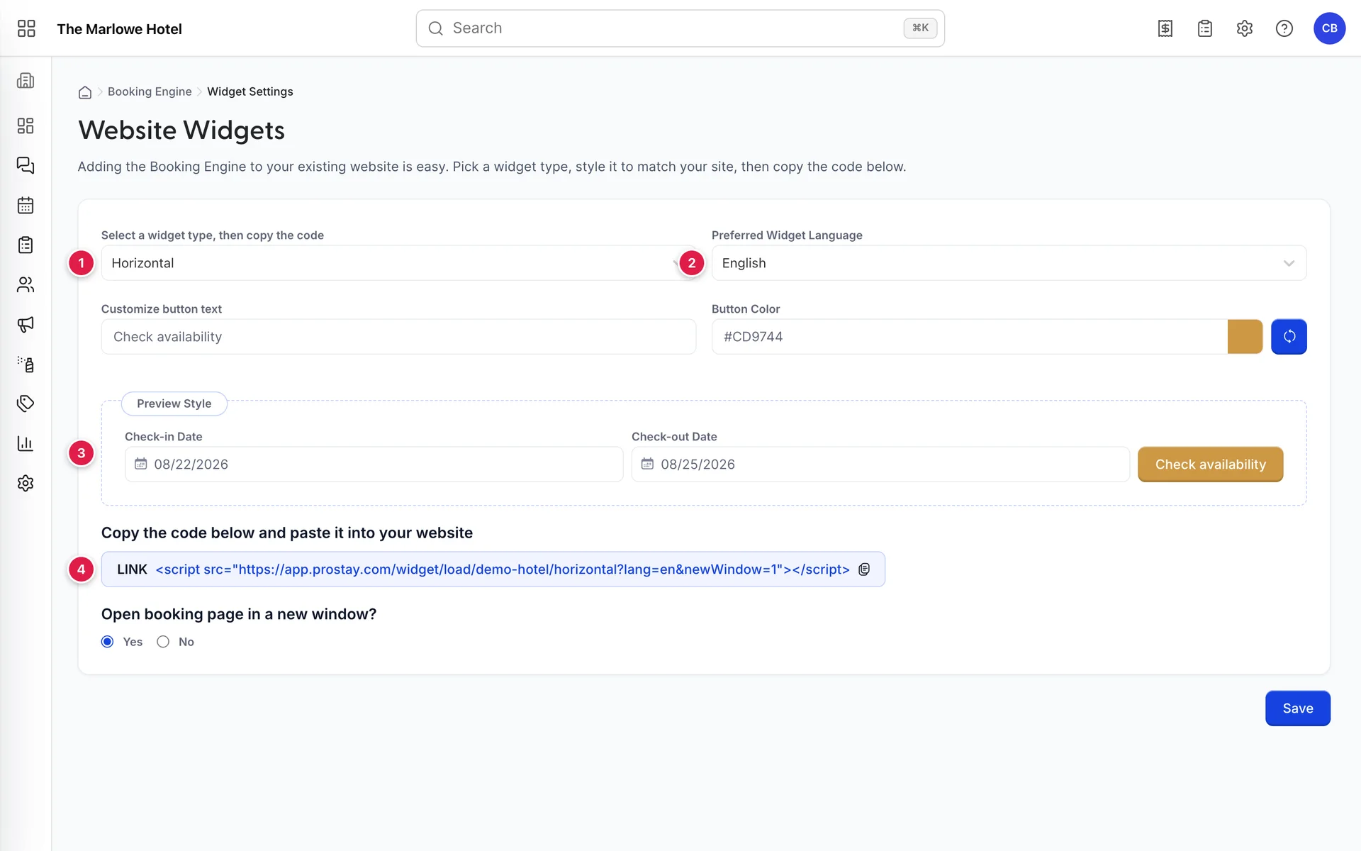Image resolution: width=1361 pixels, height=851 pixels.
Task: Select Yes for new window option
Action: click(108, 642)
